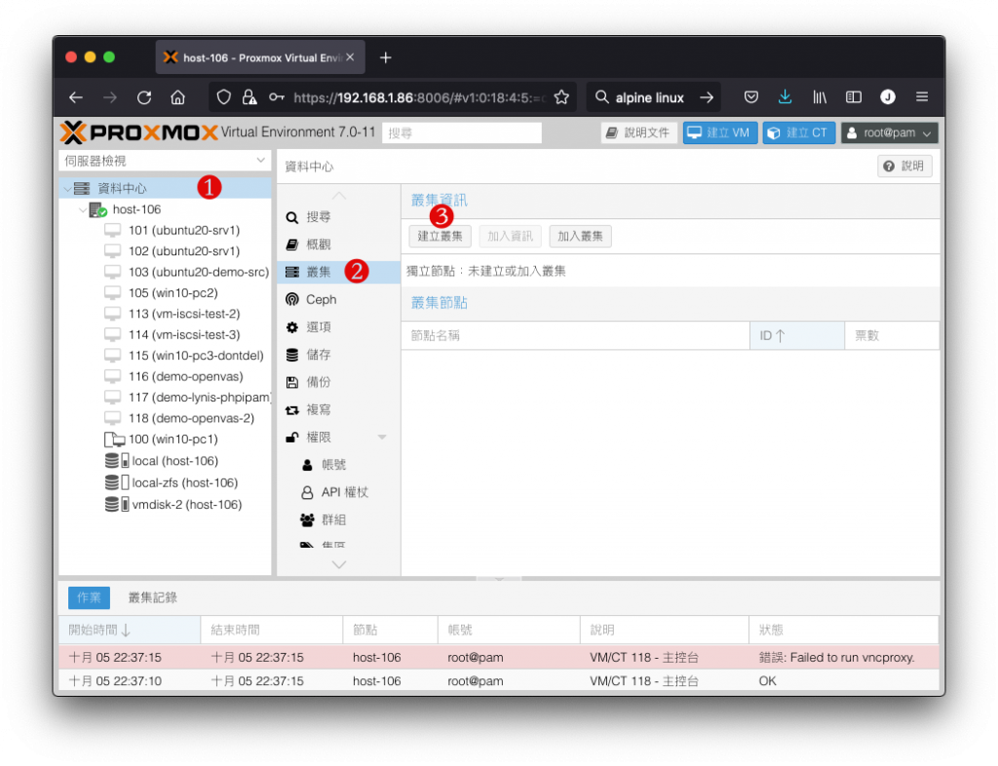Viewport: 998px width, 766px height.
Task: Sort by the 節點名稱 column header
Action: click(575, 335)
